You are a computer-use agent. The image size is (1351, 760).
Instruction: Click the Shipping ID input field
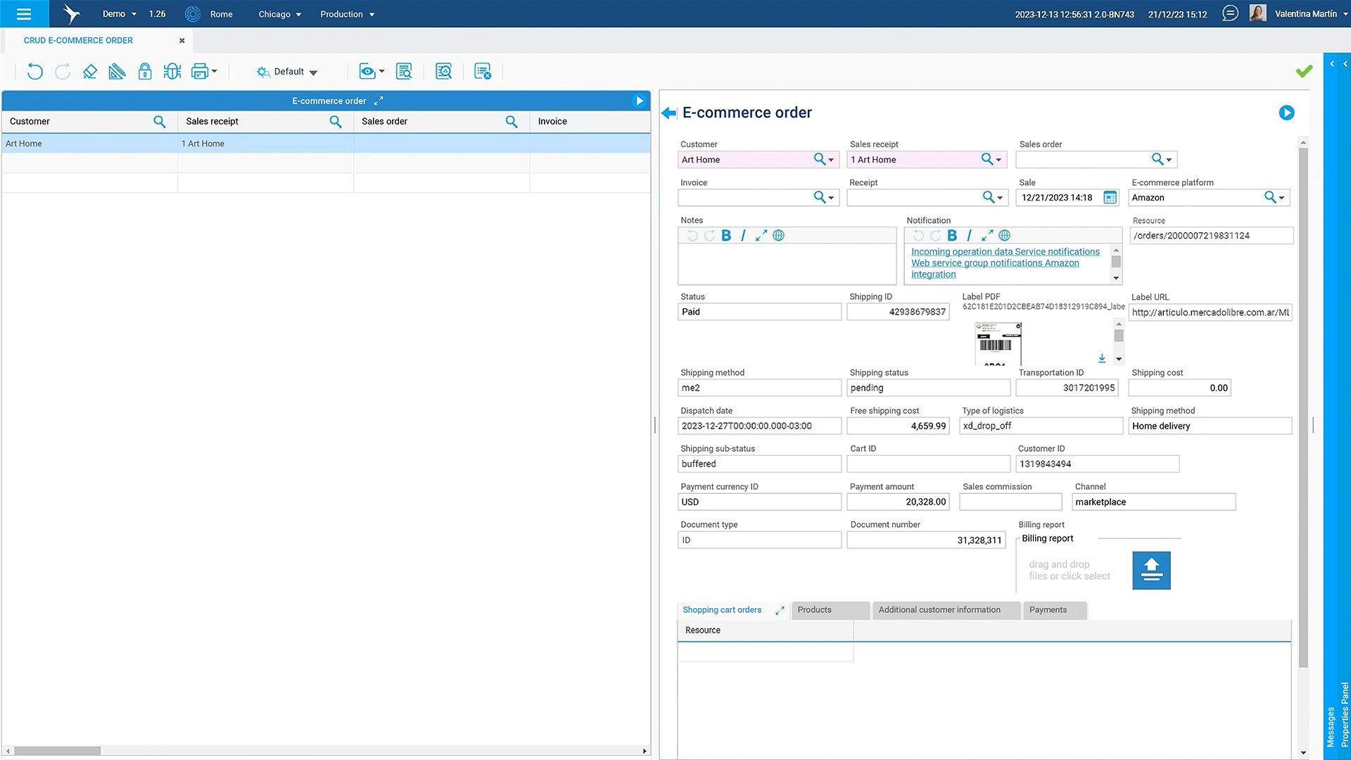click(898, 312)
